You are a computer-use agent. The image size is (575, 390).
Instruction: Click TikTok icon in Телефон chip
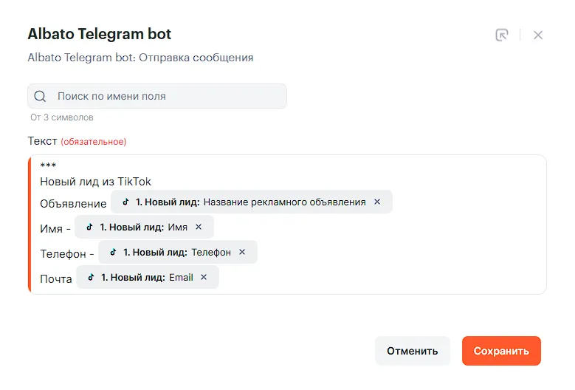coord(114,252)
